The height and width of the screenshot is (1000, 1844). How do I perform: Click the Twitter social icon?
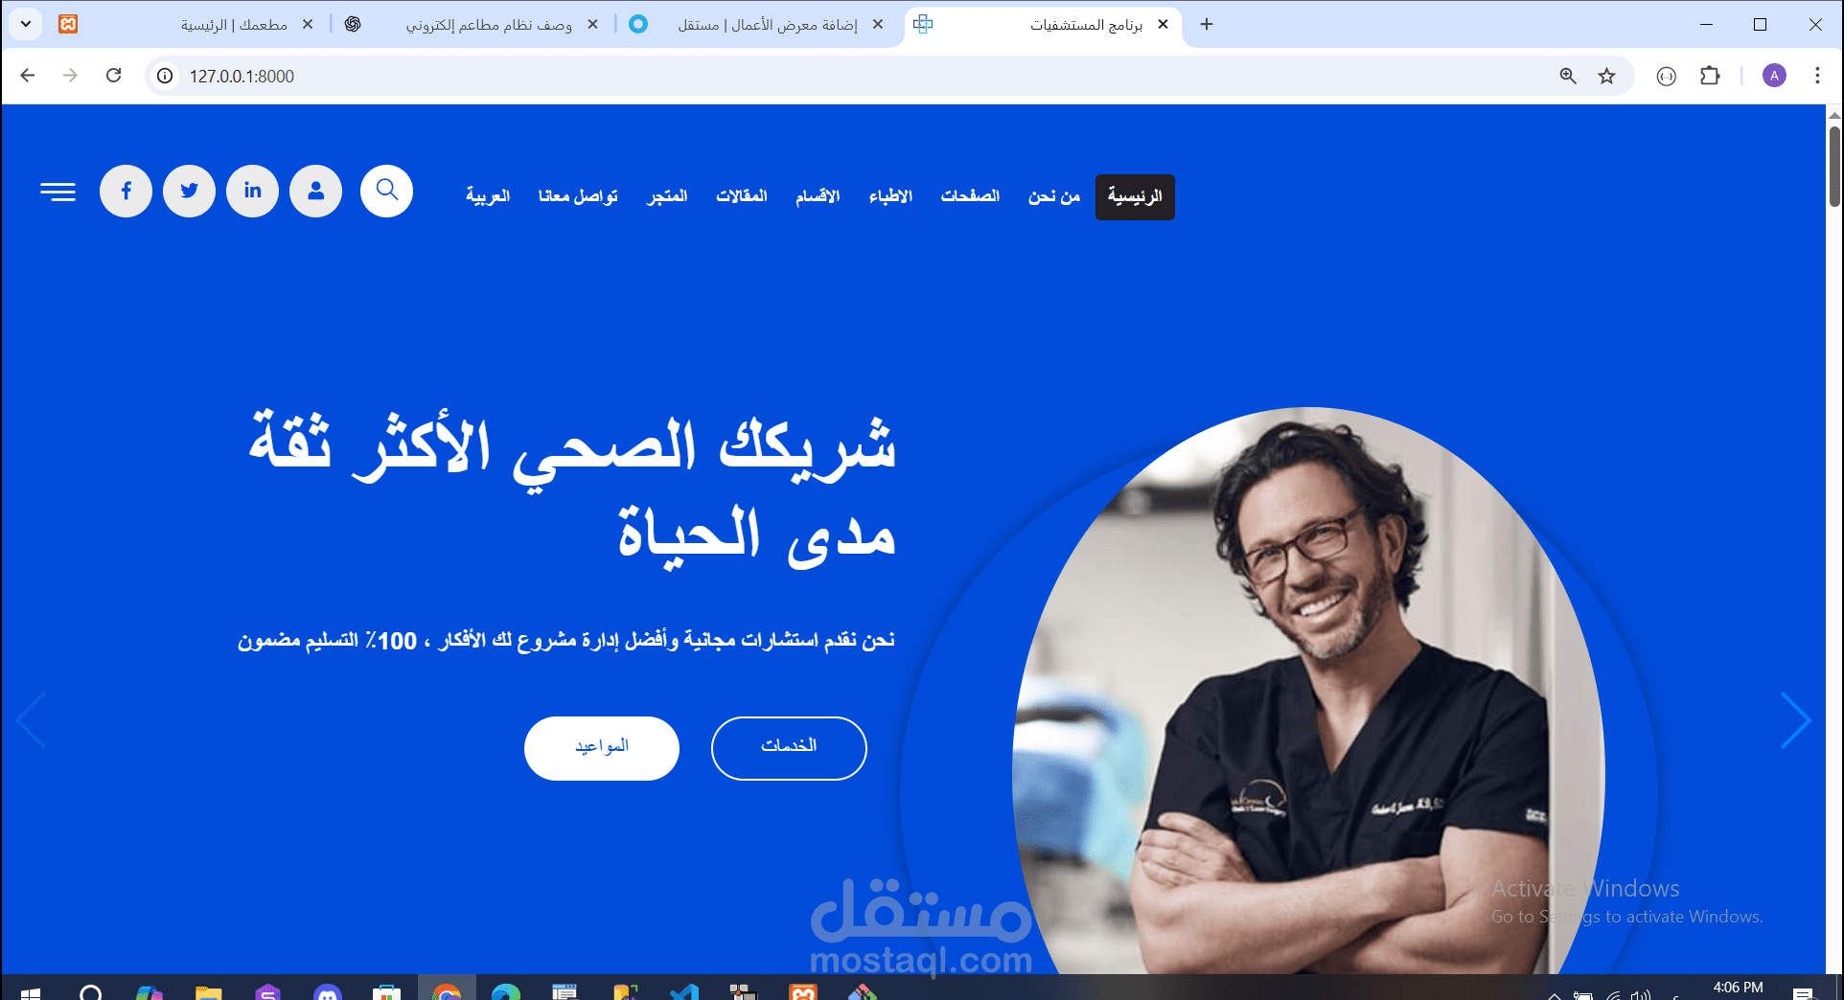pos(189,192)
